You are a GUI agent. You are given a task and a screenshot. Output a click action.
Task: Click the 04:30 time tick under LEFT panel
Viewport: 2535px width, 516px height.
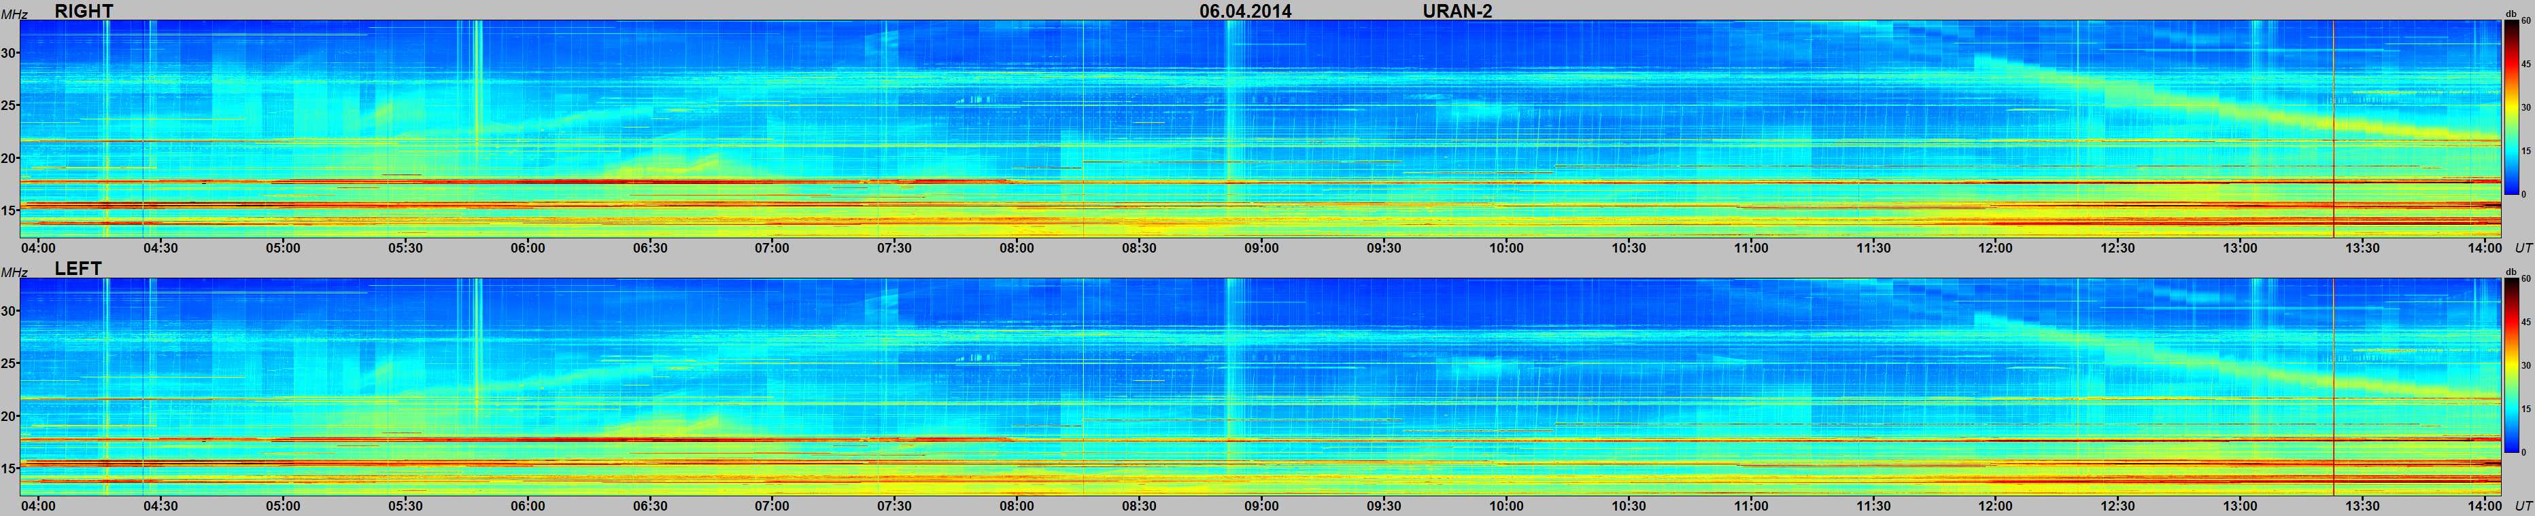coord(160,506)
